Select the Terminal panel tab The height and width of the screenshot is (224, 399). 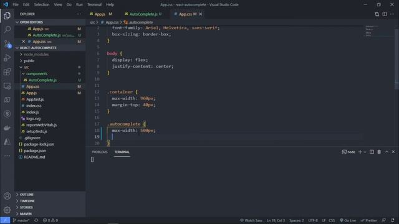click(x=122, y=152)
